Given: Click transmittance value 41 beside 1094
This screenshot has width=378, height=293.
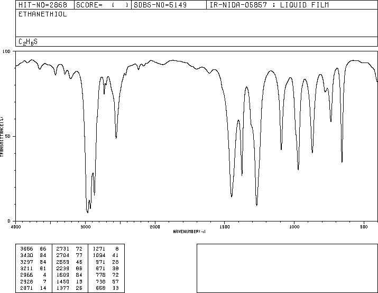Looking at the screenshot, I should 115,255.
